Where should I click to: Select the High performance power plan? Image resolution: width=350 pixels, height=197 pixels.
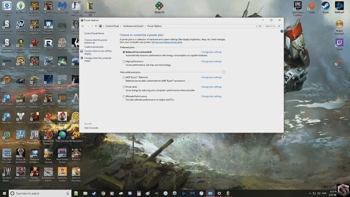click(124, 61)
